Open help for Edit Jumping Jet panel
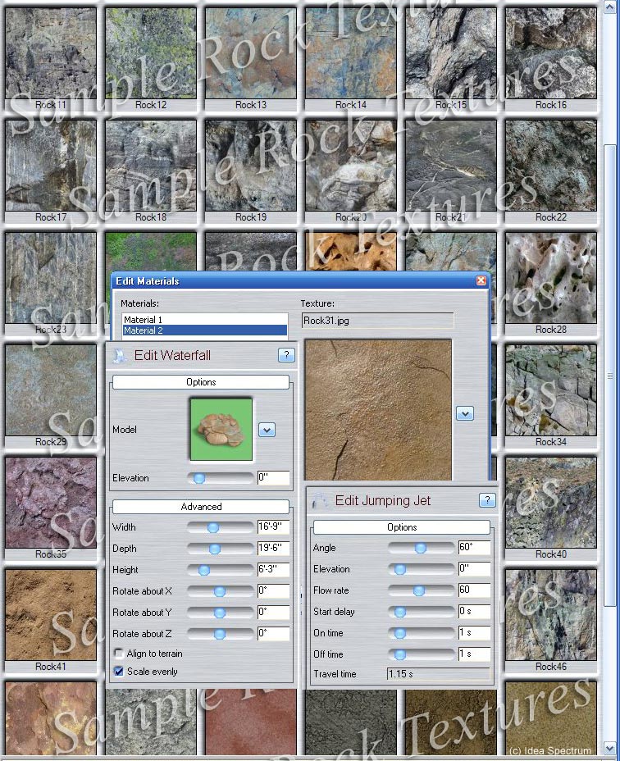 coord(487,500)
